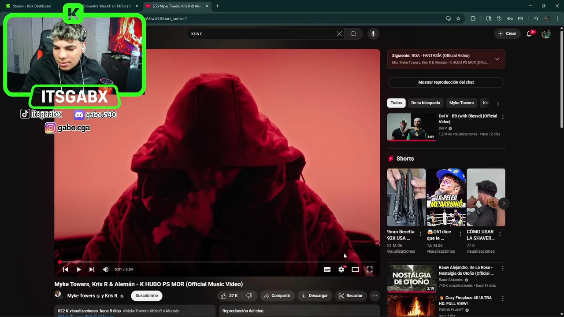Open CÓMO USAR LA SHAVER short
The width and height of the screenshot is (564, 317).
click(x=486, y=197)
